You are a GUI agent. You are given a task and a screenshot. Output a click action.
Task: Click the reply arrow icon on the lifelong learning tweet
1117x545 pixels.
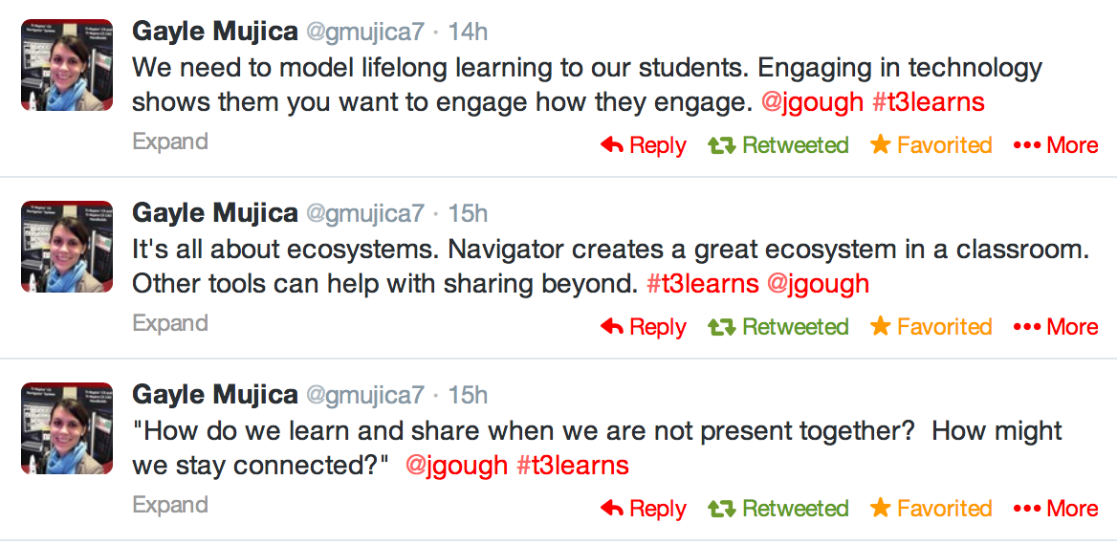pos(612,145)
